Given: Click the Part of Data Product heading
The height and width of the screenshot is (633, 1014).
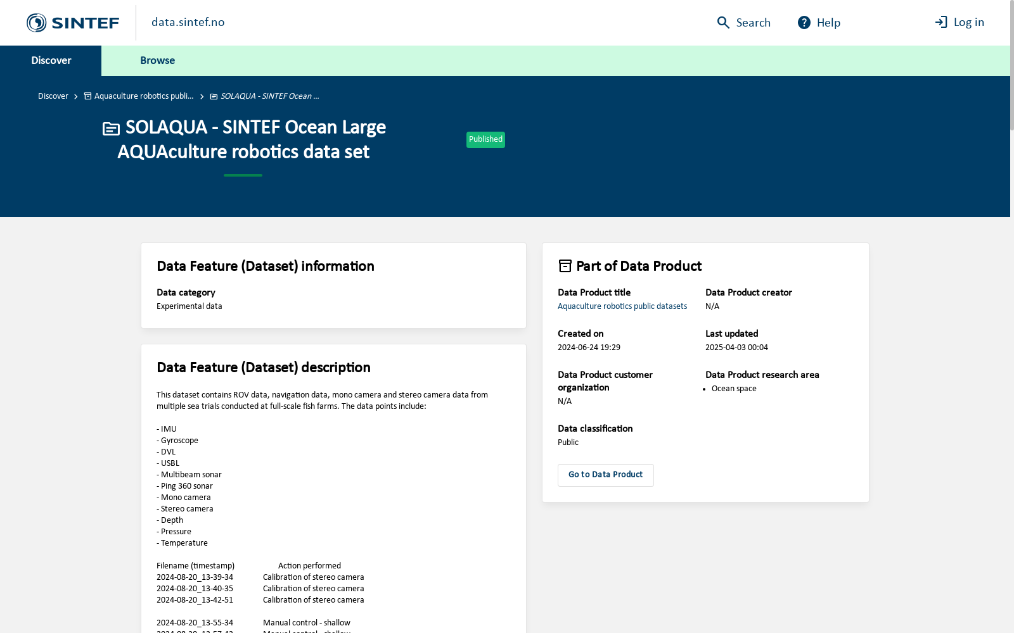Looking at the screenshot, I should [x=639, y=266].
